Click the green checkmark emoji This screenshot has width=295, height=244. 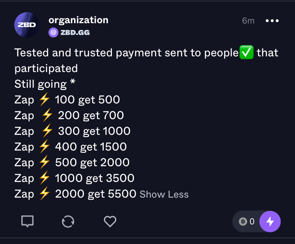[247, 53]
